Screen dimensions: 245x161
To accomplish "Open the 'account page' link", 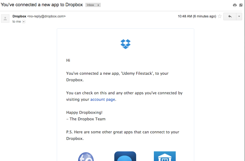I will pos(103,99).
